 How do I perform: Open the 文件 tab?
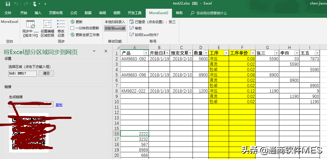click(8, 13)
